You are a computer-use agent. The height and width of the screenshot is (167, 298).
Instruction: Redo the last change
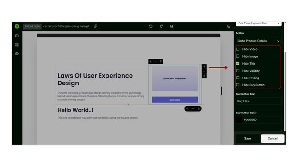[x=161, y=26]
